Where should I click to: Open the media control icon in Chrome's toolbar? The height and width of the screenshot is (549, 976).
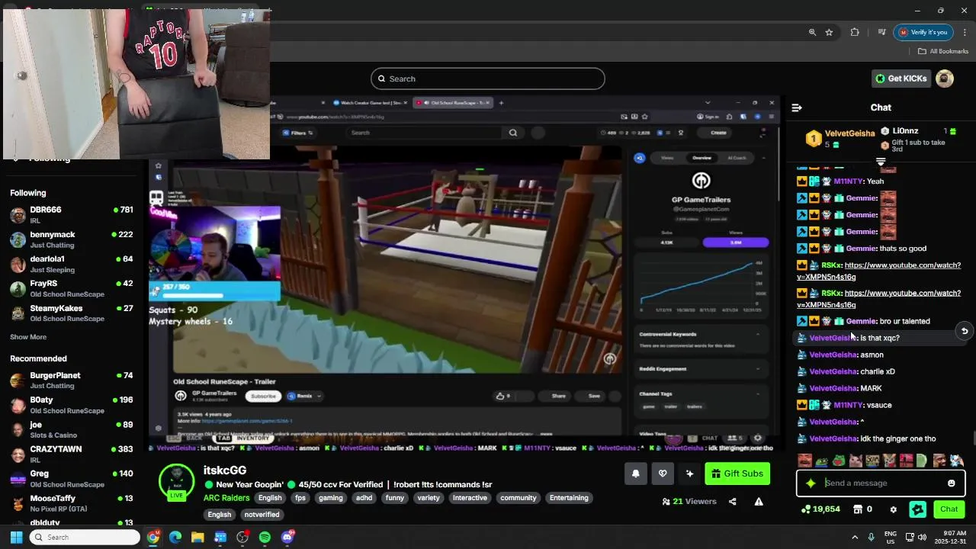pos(881,32)
